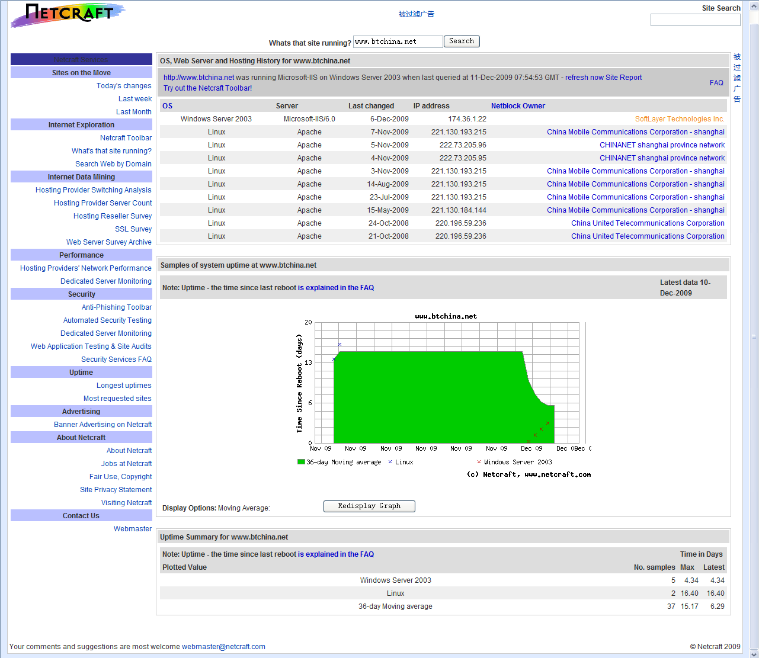Open Automated Security Testing link
This screenshot has height=658, width=759.
[x=107, y=320]
